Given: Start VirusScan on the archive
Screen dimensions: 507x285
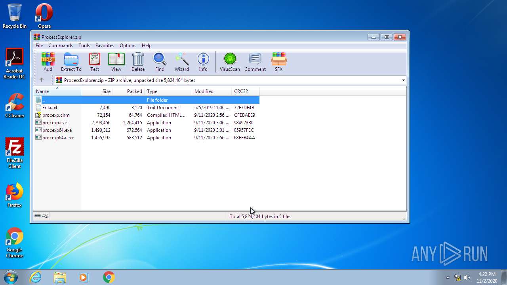Looking at the screenshot, I should click(x=230, y=62).
